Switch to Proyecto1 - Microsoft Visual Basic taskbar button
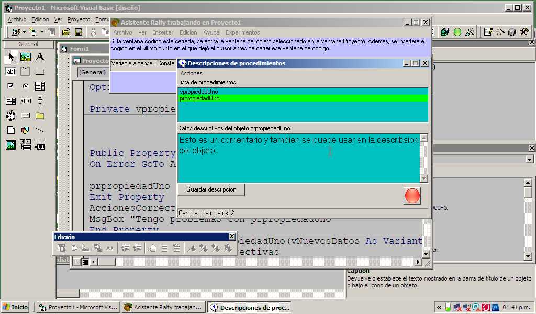This screenshot has width=536, height=314. (x=79, y=307)
